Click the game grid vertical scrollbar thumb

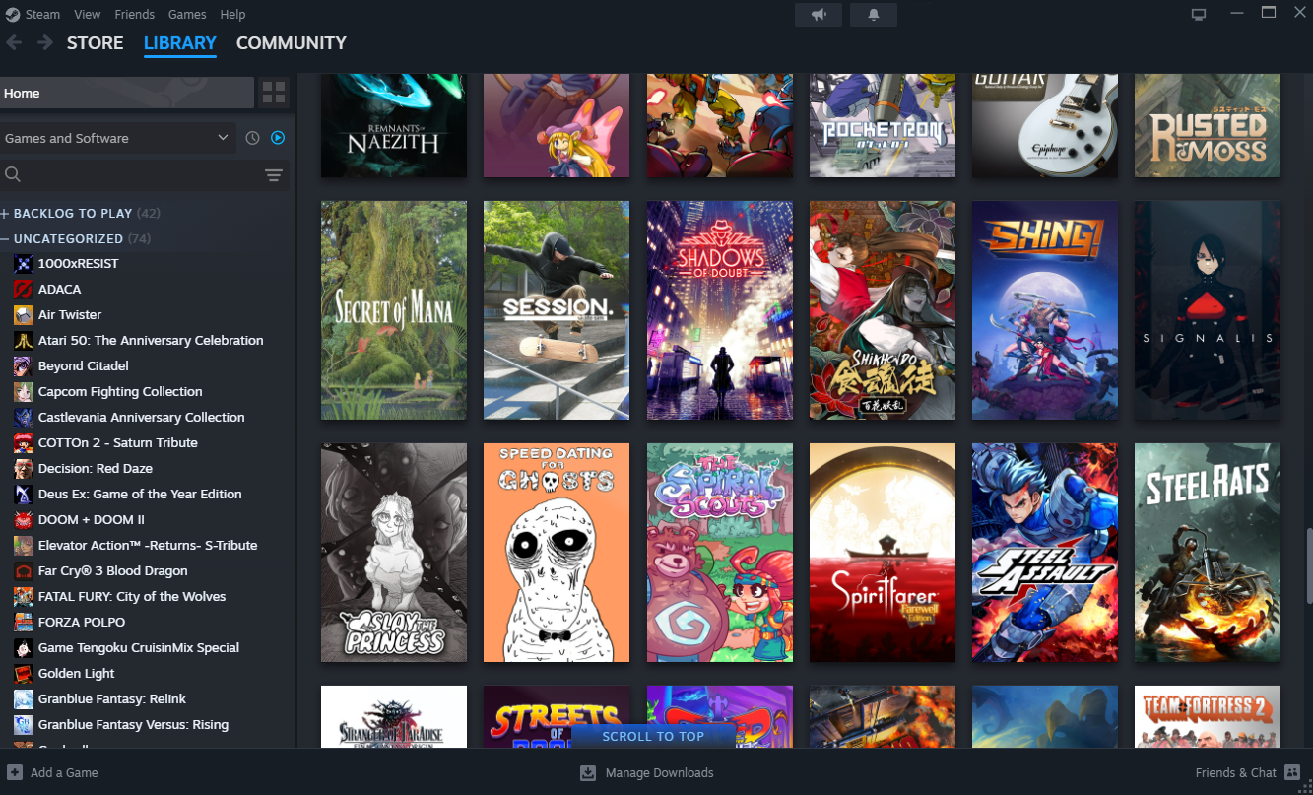[1309, 564]
